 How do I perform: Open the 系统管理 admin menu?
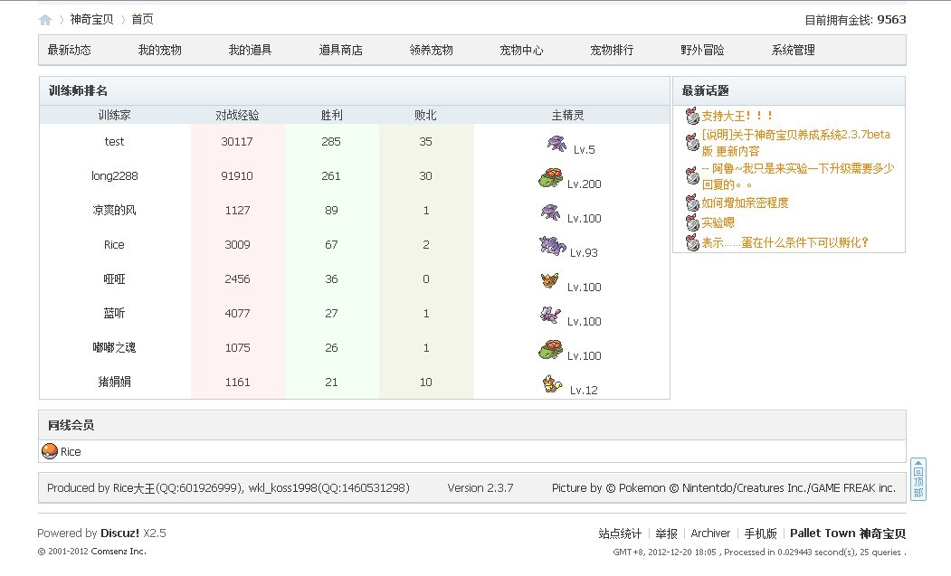[x=794, y=51]
